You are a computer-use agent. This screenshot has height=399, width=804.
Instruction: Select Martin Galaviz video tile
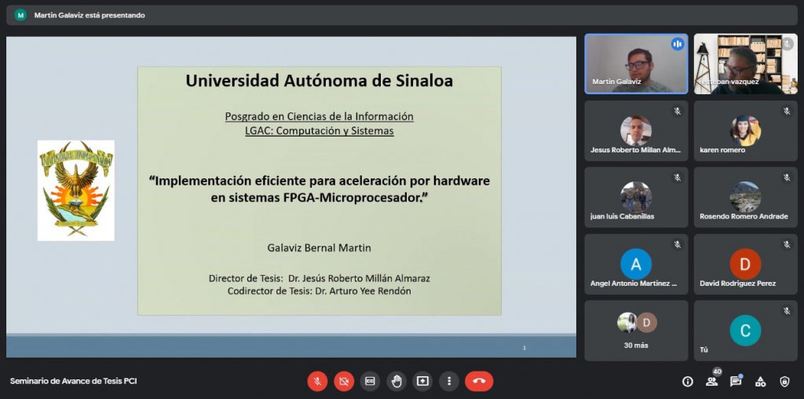(636, 64)
